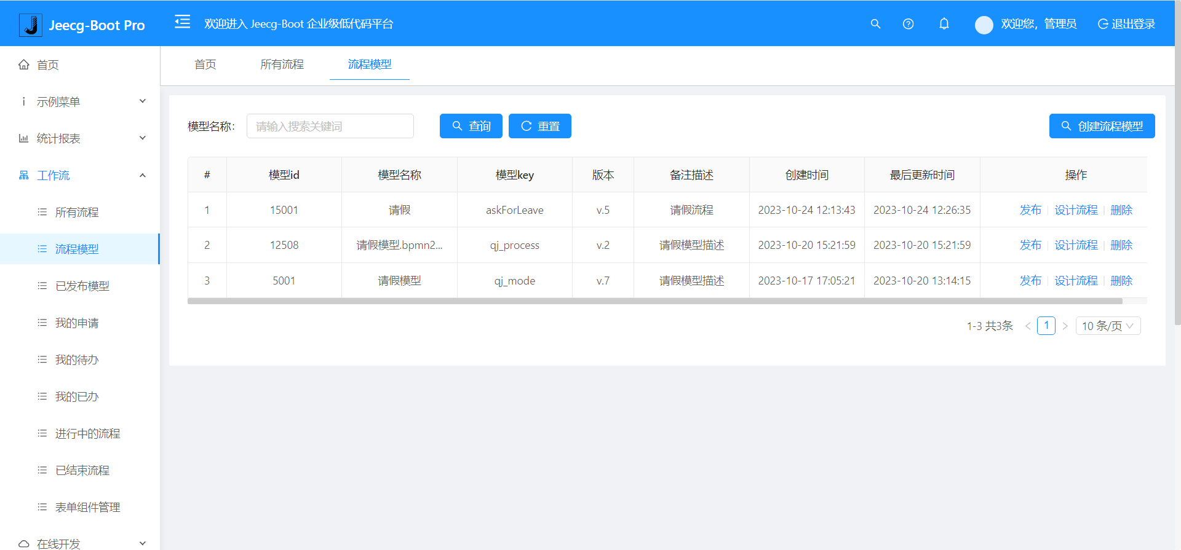This screenshot has width=1181, height=550.
Task: Click model id cell 15001
Action: [x=284, y=210]
